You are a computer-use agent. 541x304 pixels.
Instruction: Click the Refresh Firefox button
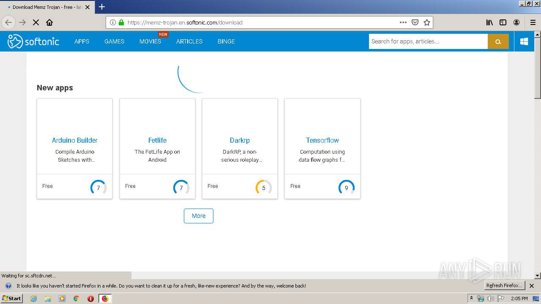(505, 285)
